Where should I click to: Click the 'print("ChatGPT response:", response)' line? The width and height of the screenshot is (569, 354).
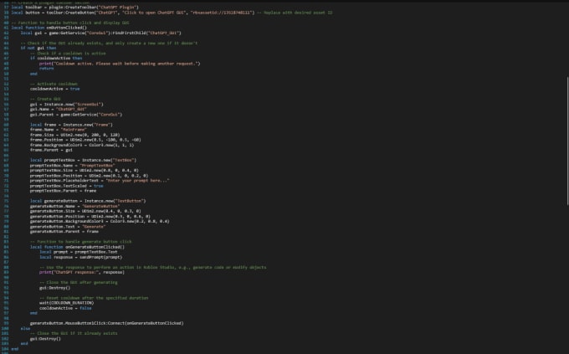[x=82, y=272]
